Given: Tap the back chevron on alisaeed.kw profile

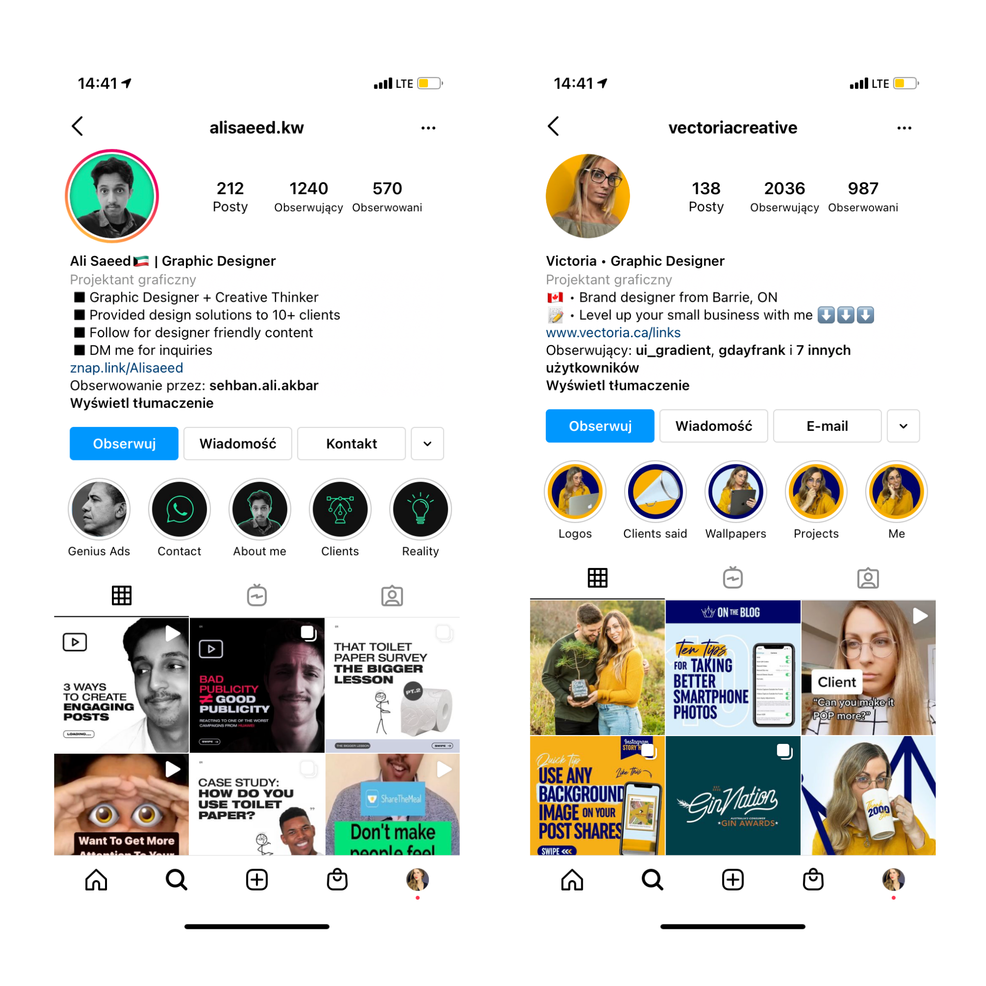Looking at the screenshot, I should 78,126.
